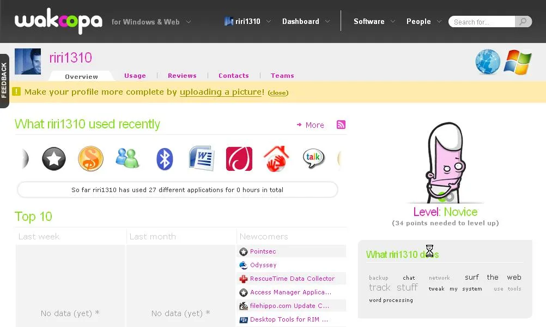
Task: Open the Google Talk icon
Action: click(x=314, y=158)
